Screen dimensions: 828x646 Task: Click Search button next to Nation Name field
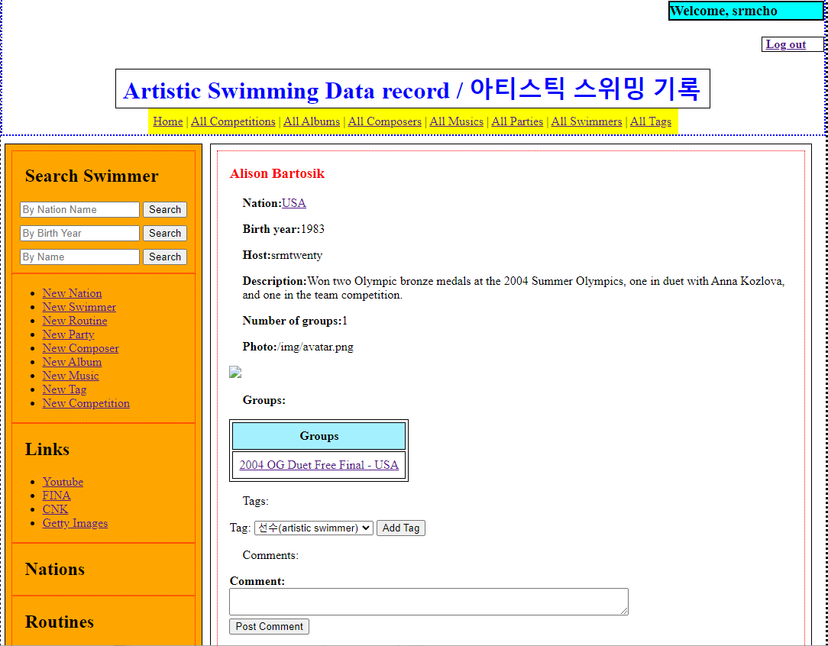164,209
